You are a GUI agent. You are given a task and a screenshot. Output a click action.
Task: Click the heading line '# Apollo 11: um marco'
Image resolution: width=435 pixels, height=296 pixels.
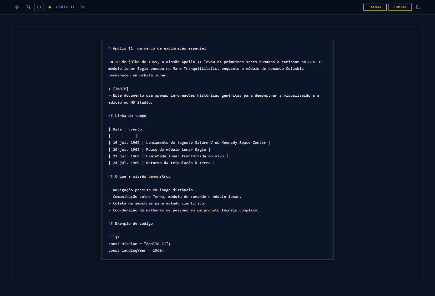(x=157, y=48)
